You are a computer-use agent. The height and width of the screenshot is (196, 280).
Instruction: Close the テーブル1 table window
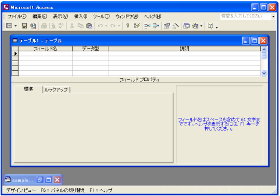263,41
